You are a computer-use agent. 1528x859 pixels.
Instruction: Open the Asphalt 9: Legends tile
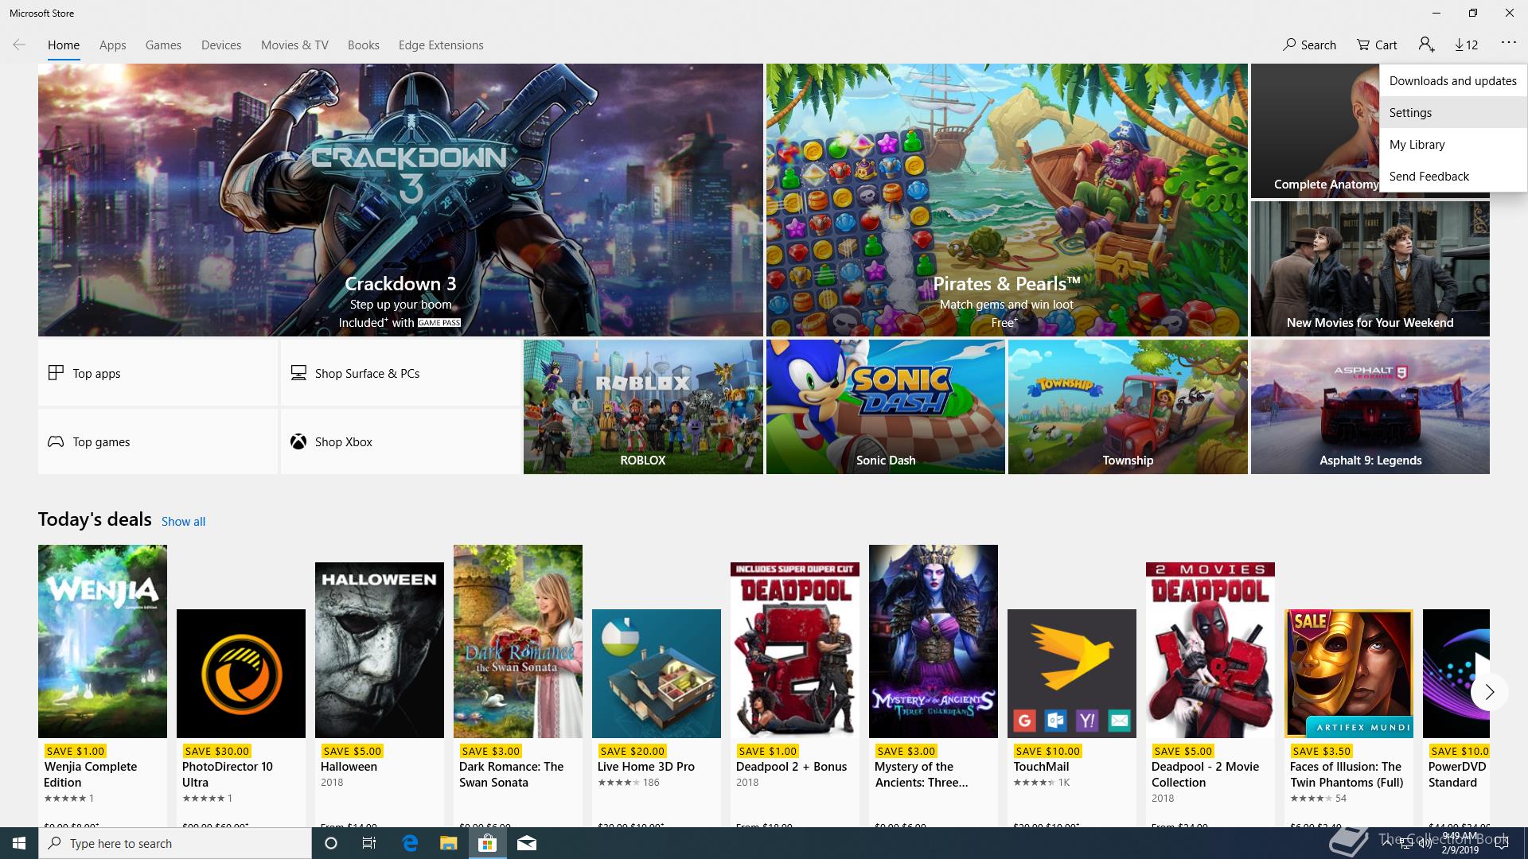point(1370,407)
